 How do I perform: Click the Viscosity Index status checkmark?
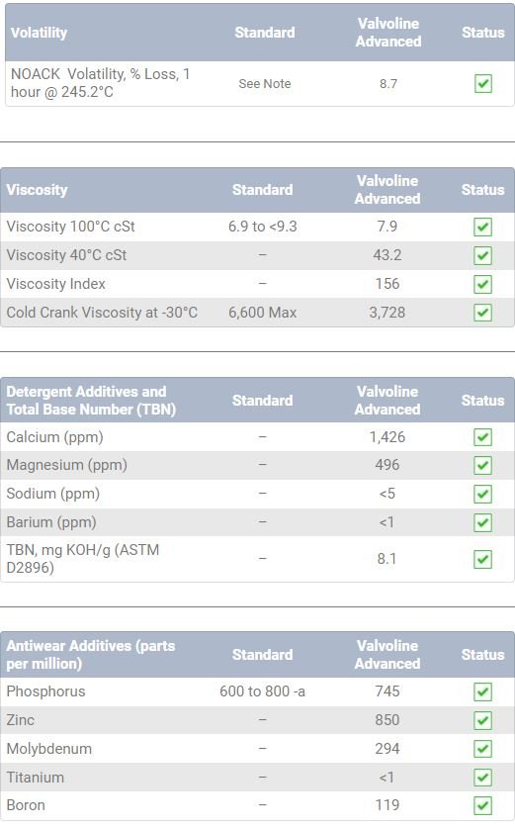point(482,284)
